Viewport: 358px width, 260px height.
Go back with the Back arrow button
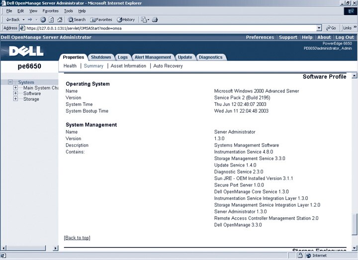[13, 19]
